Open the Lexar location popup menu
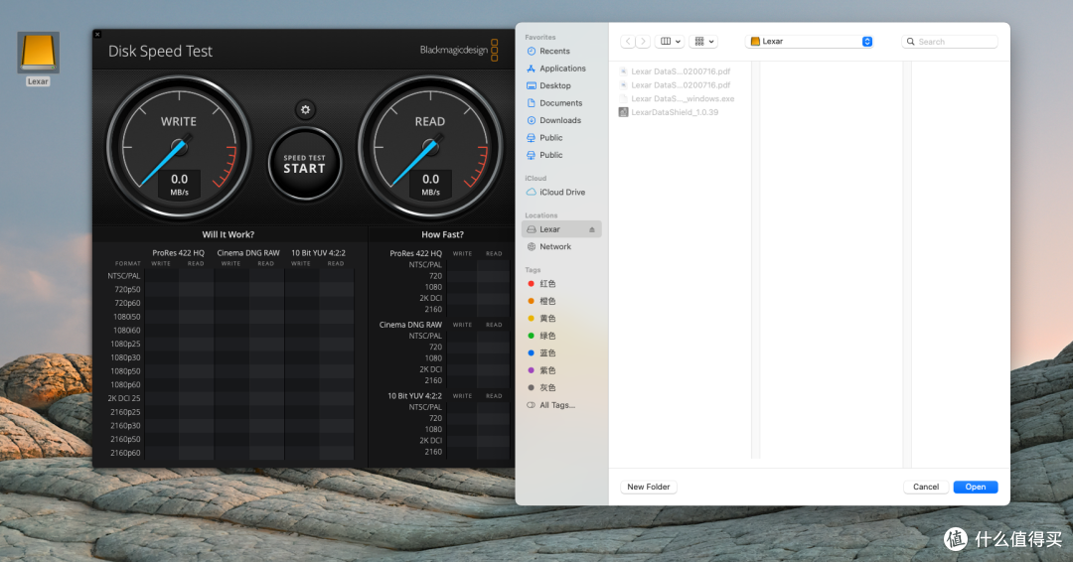This screenshot has height=562, width=1073. click(x=811, y=42)
